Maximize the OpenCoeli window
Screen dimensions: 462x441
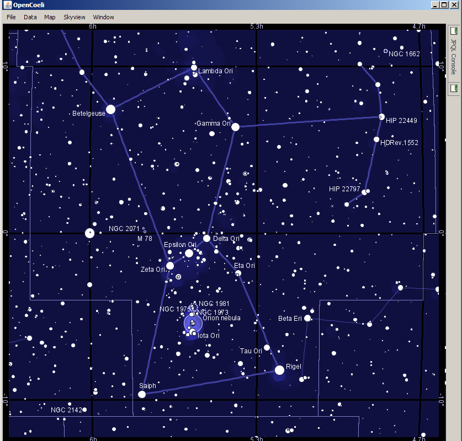444,5
